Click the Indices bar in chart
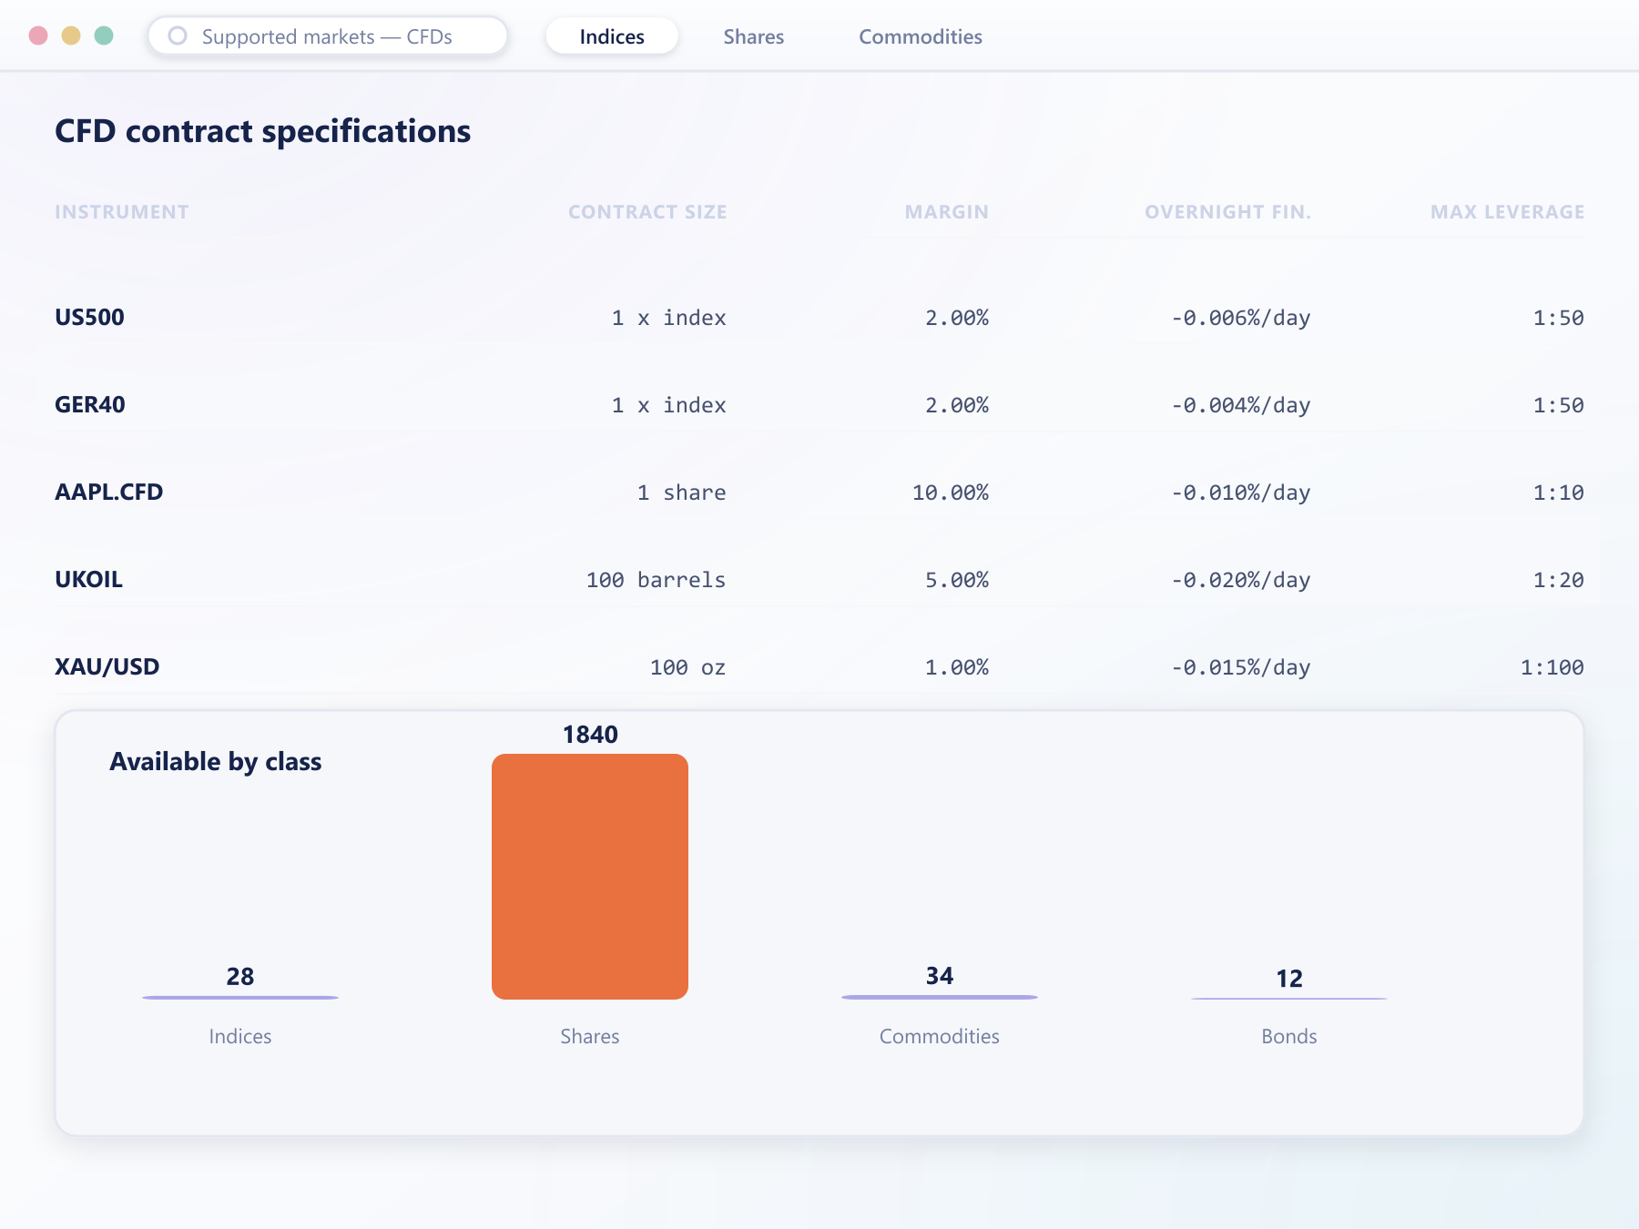Viewport: 1639px width, 1229px height. click(x=240, y=998)
